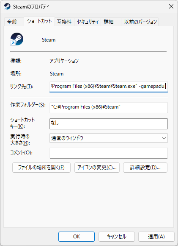Select the ショートカット tab

pos(39,21)
